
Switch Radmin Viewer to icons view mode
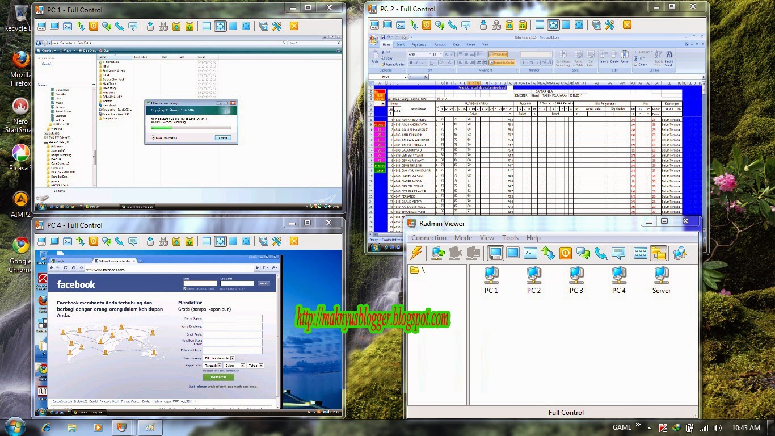pyautogui.click(x=641, y=253)
